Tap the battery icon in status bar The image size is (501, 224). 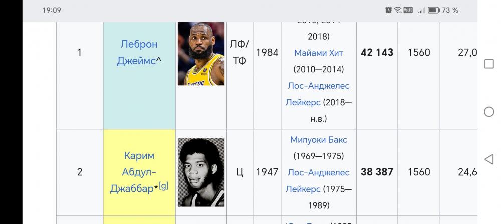click(433, 10)
